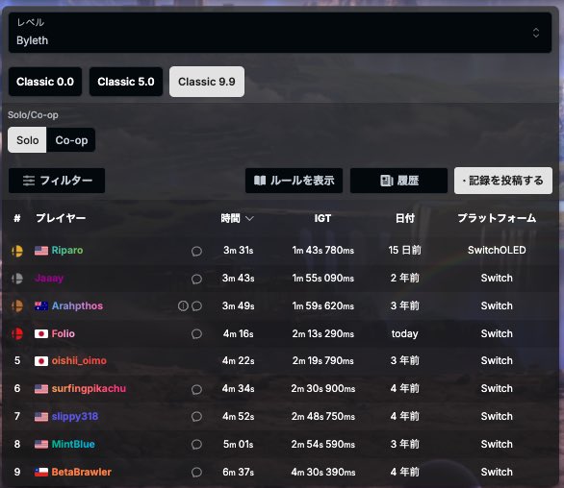
Task: Open the レベル Byleth dropdown
Action: click(x=280, y=33)
